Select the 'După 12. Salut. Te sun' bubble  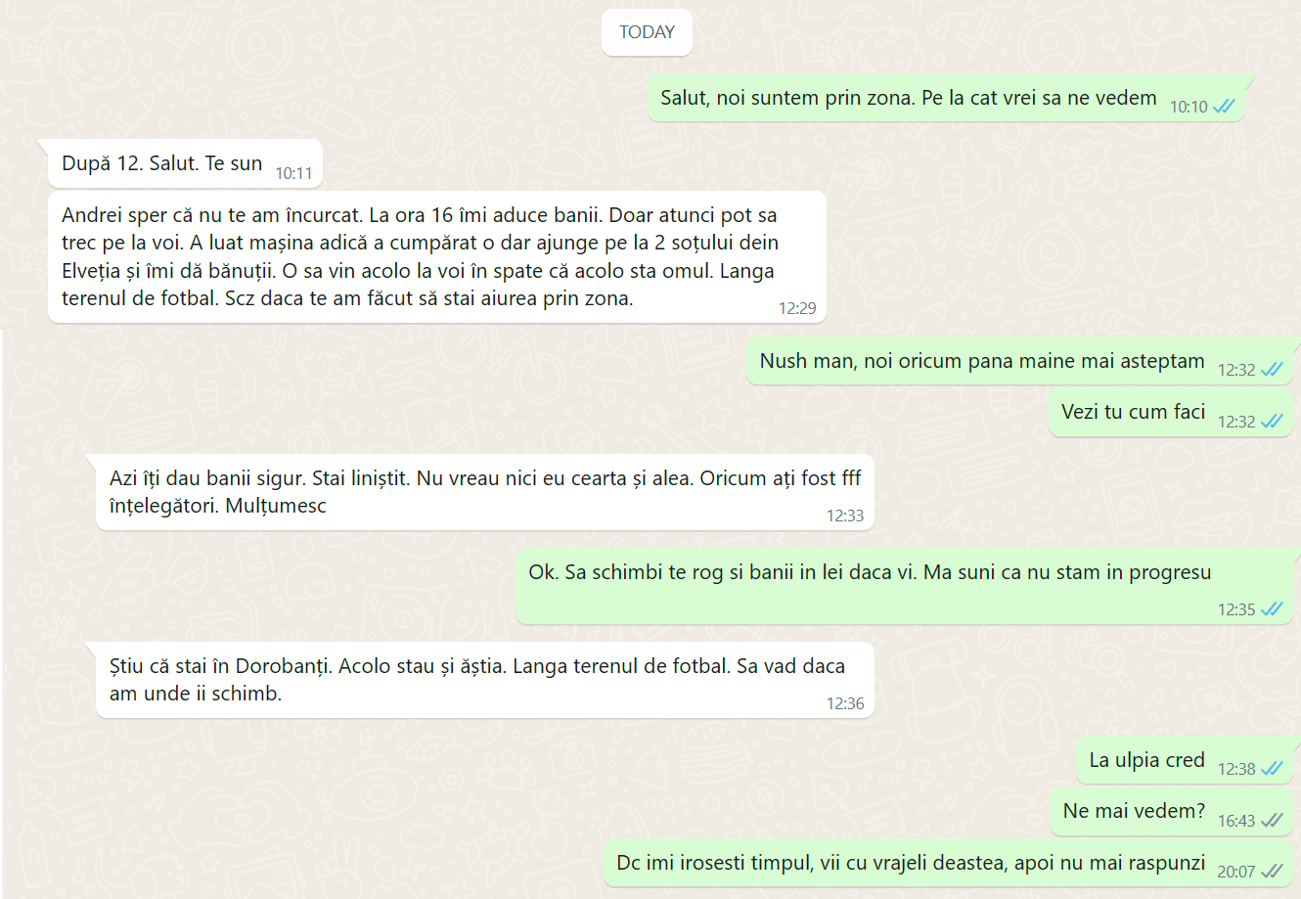(x=185, y=164)
